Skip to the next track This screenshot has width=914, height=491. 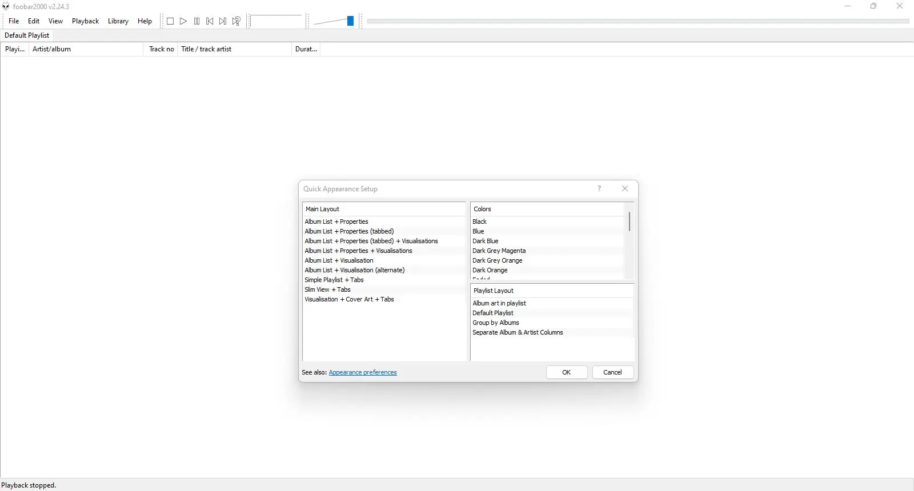(x=223, y=21)
